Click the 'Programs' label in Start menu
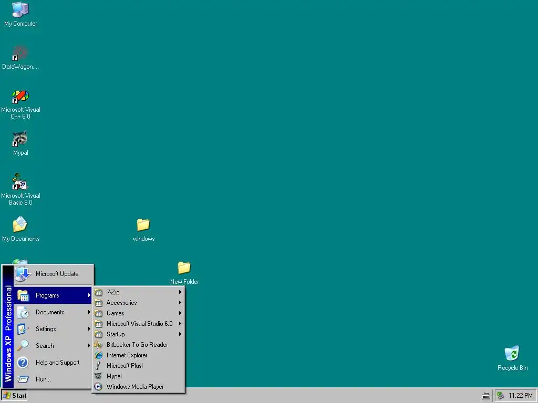 [47, 295]
